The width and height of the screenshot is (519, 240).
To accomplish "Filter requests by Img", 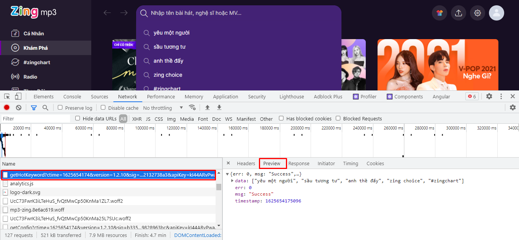I will click(x=171, y=119).
